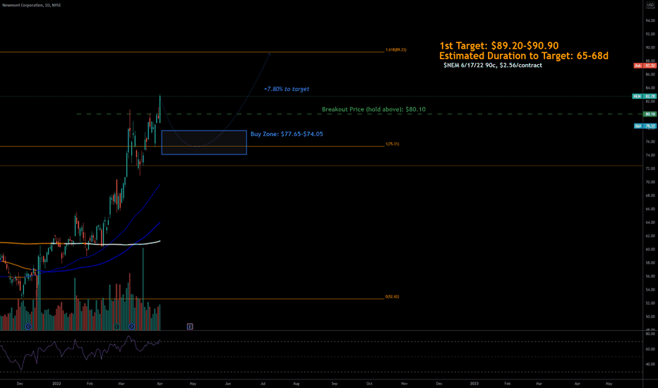Open the USD currency selector
Screen dimensions: 658x388
click(x=650, y=5)
